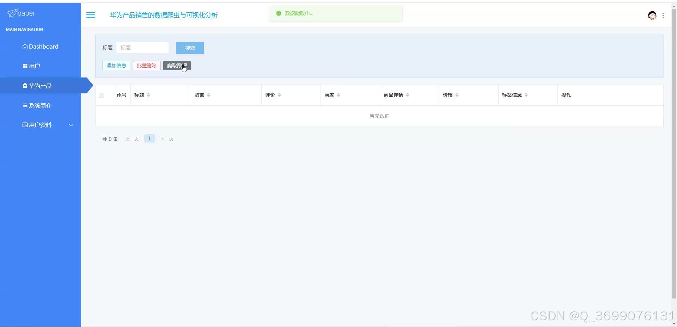The image size is (677, 327).
Task: Click the sort icon beside 商品详情 column
Action: tap(408, 95)
